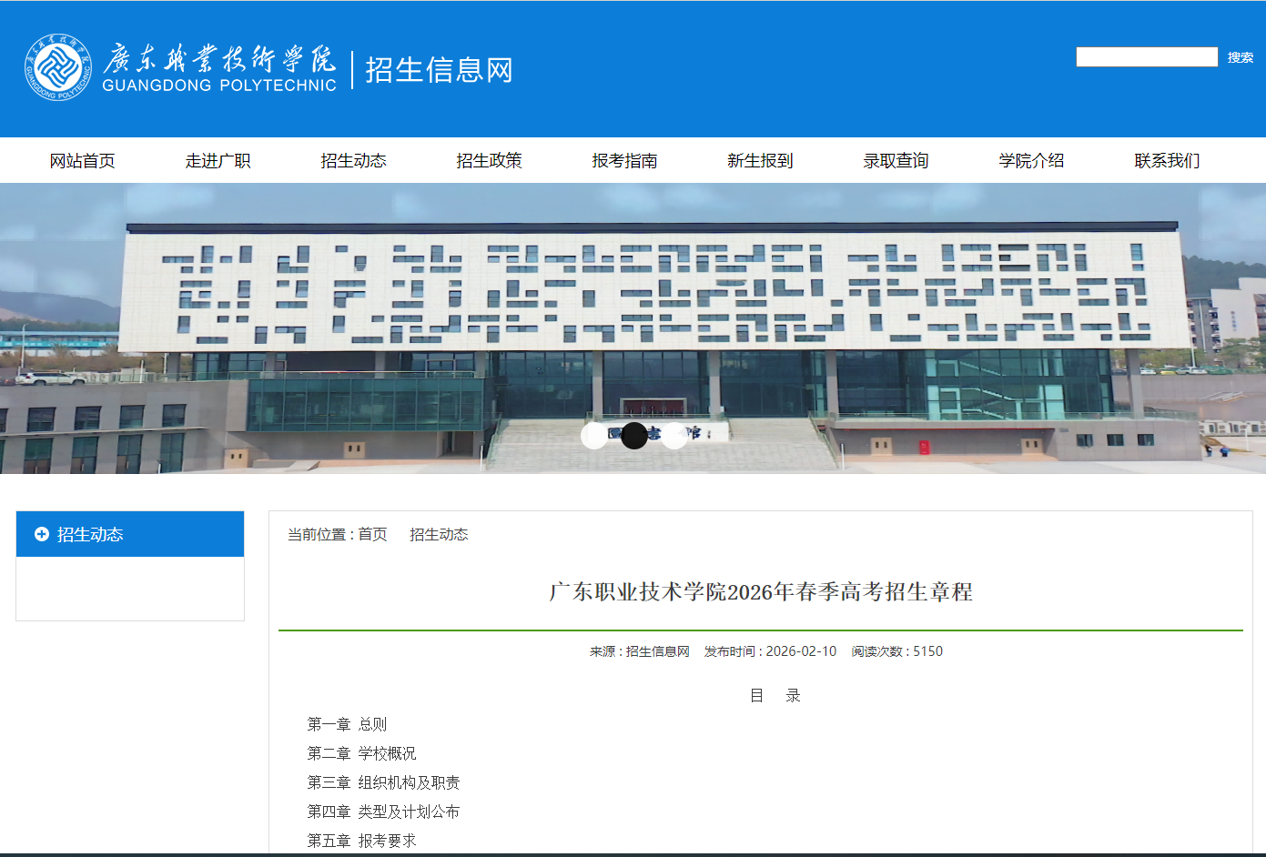Open the 招生政策 navigation tab
The image size is (1266, 857).
489,160
